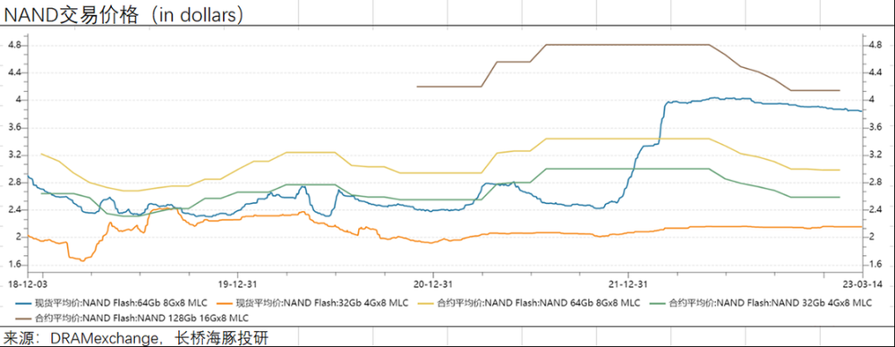The width and height of the screenshot is (895, 347).
Task: Toggle the 现货平均价 32Gb 4Gx8 MLC legend label
Action: point(322,303)
